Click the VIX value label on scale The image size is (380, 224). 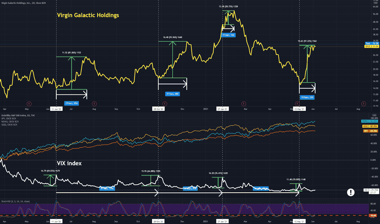click(371, 191)
